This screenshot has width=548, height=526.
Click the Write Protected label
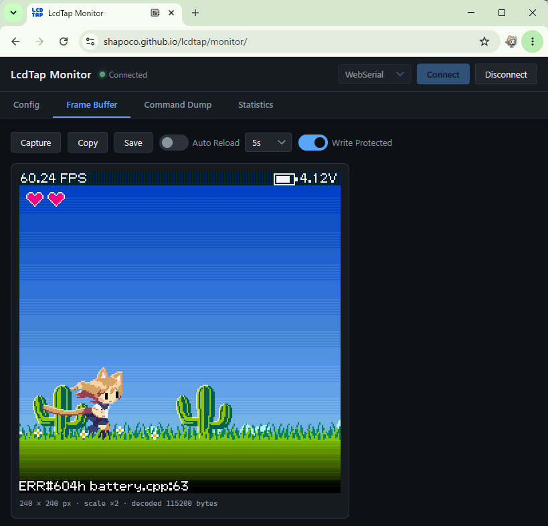[362, 143]
